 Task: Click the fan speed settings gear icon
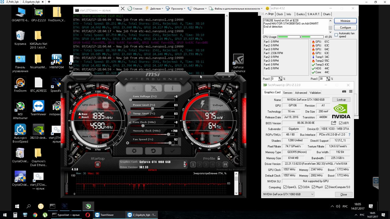[128, 143]
